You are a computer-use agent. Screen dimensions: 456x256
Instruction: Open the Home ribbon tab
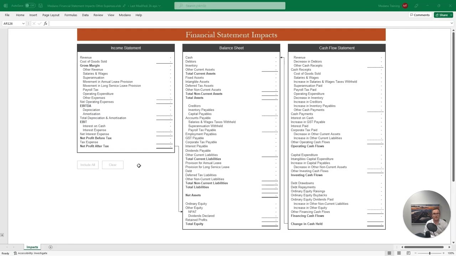pos(20,15)
